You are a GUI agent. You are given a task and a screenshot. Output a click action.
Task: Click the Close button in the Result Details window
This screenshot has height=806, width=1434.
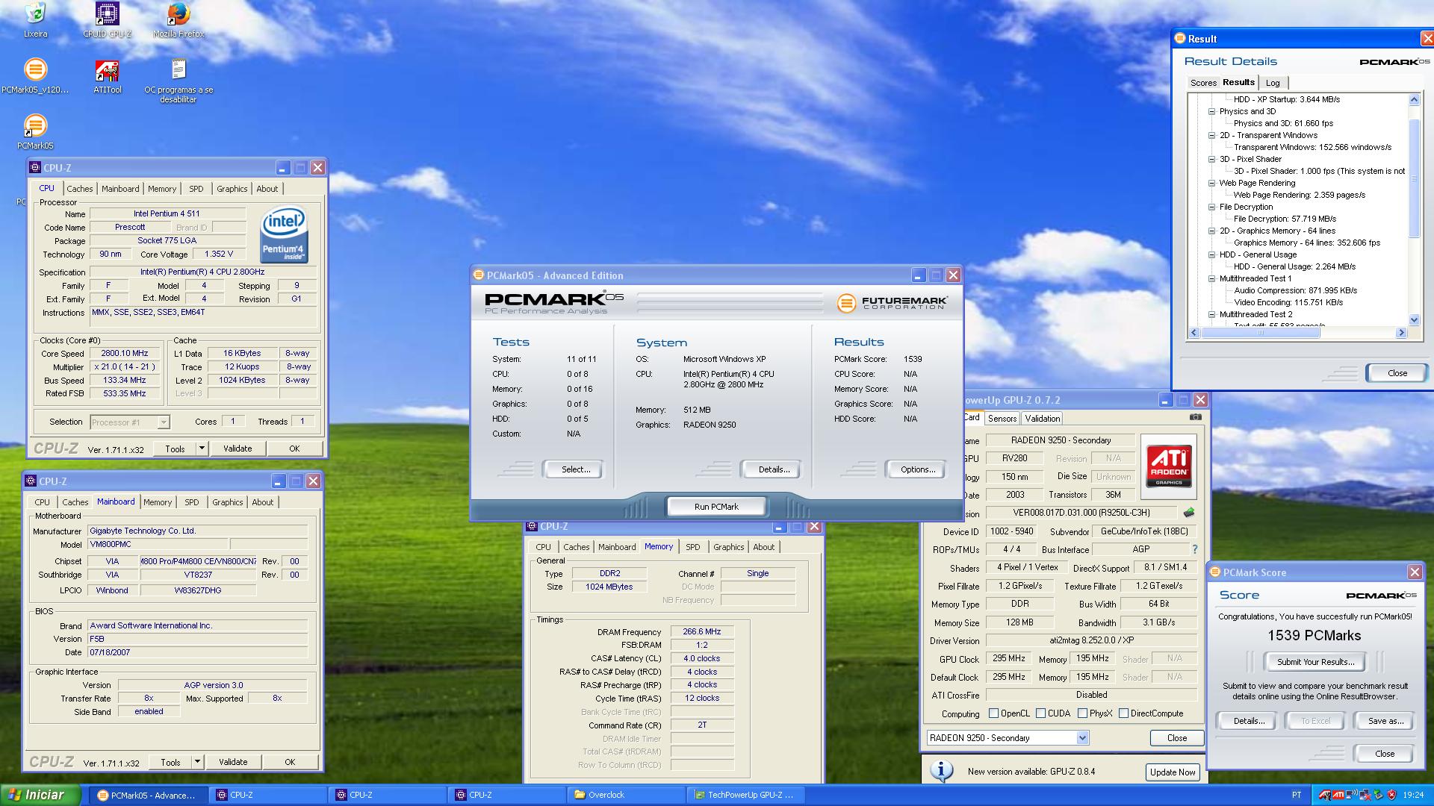1397,373
